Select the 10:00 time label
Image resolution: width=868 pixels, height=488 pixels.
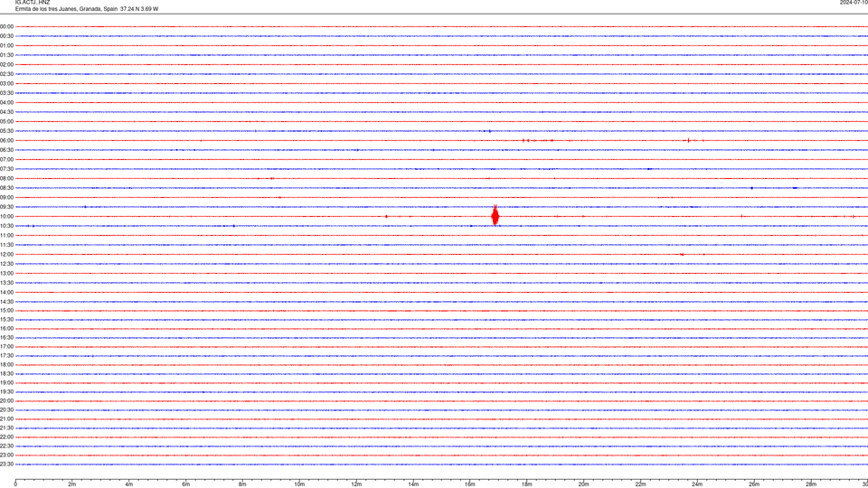click(6, 216)
